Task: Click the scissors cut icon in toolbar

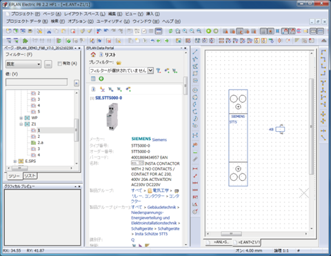Action: click(x=49, y=31)
